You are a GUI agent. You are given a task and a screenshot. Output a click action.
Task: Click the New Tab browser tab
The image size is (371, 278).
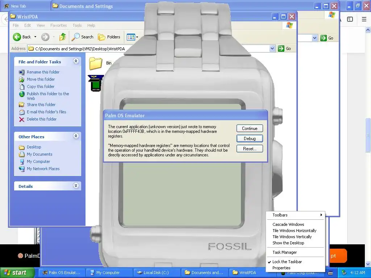point(25,6)
